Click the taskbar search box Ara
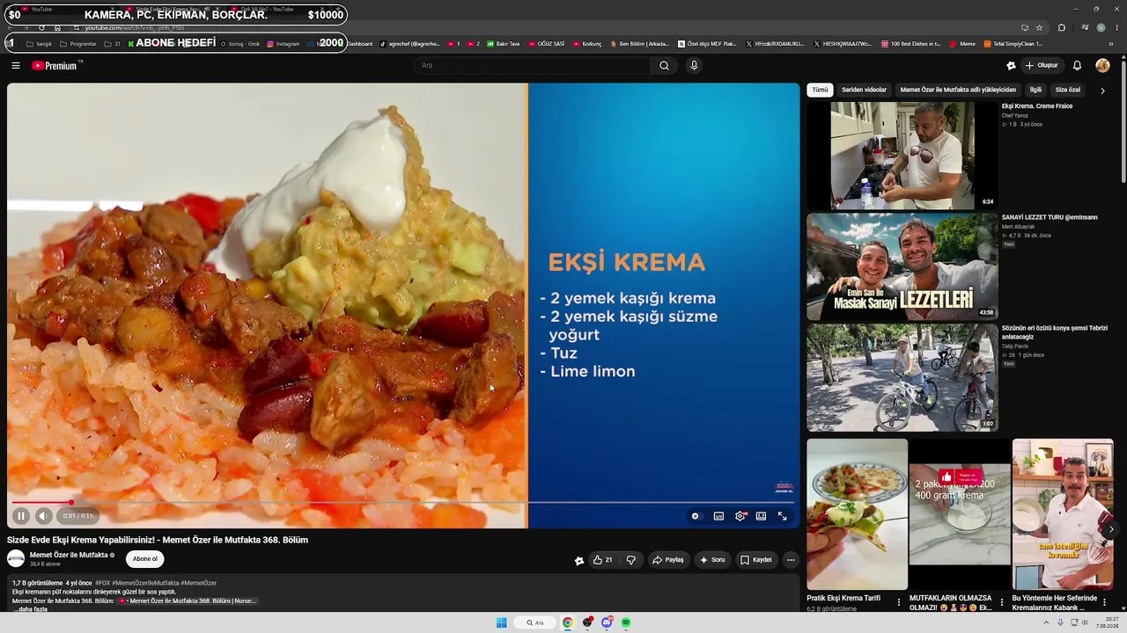 coord(535,622)
